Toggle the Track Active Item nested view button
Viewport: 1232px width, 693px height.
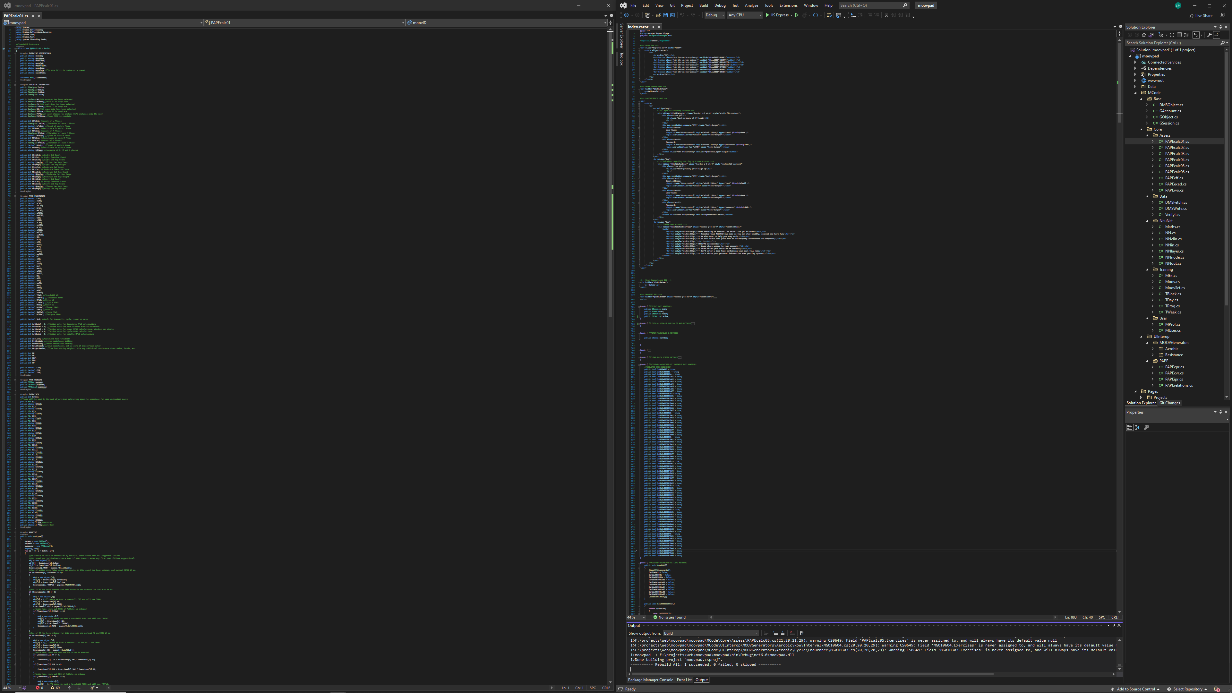pos(1196,35)
